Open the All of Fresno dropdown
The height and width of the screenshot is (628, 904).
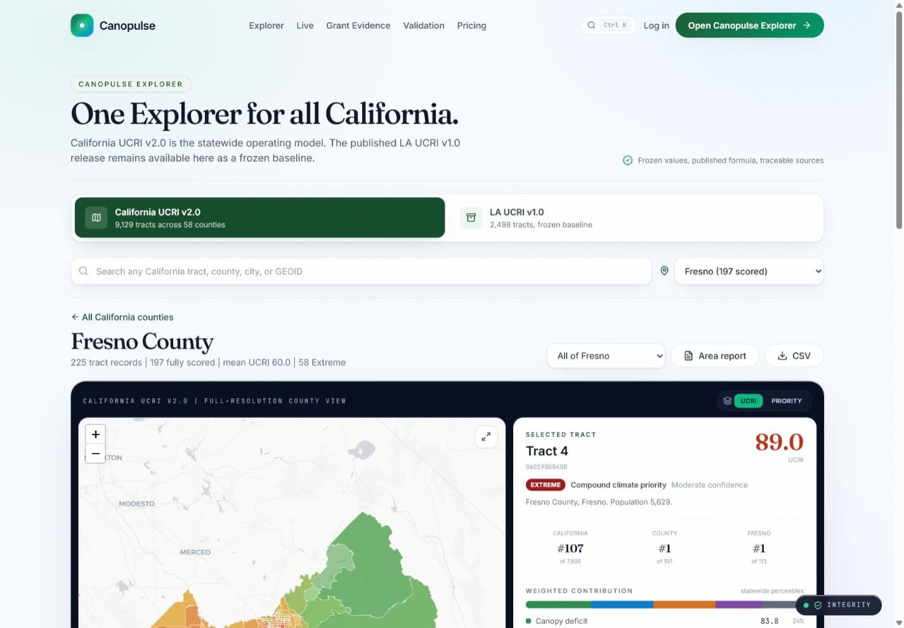[x=606, y=356]
